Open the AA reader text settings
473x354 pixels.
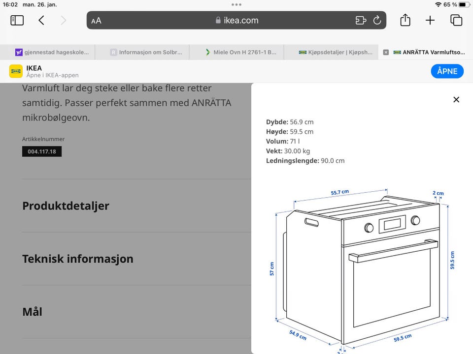click(x=96, y=21)
